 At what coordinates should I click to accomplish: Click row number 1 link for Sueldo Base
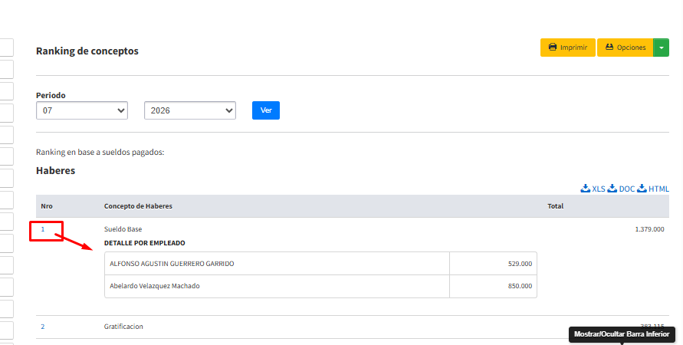[43, 229]
